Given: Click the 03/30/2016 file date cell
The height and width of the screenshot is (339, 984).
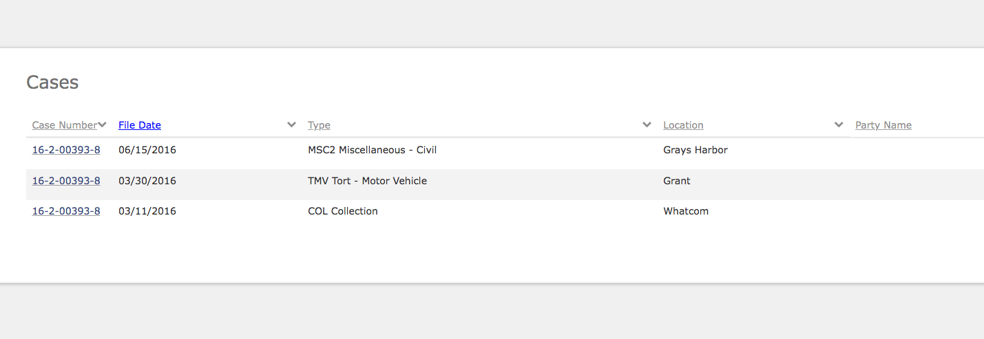Looking at the screenshot, I should (147, 181).
